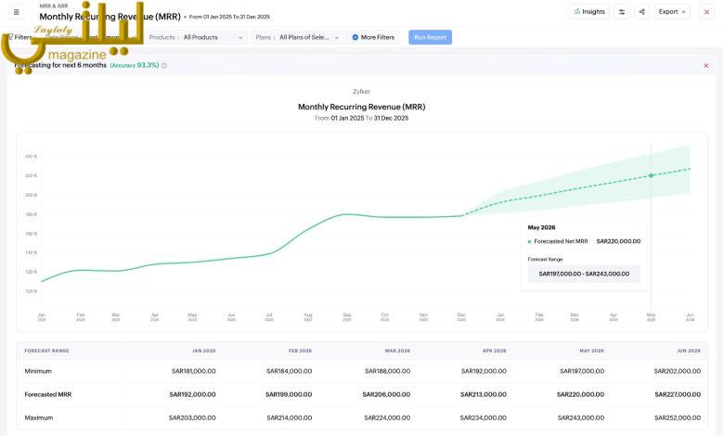Expand the Export dropdown
This screenshot has height=436, width=724.
point(672,12)
